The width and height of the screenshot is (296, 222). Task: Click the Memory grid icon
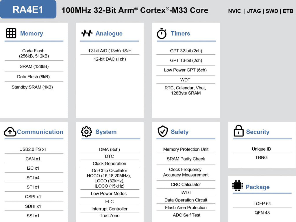tap(11, 33)
